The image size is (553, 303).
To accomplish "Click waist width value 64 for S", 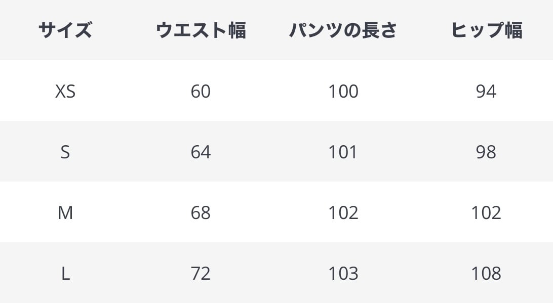I will tap(201, 152).
